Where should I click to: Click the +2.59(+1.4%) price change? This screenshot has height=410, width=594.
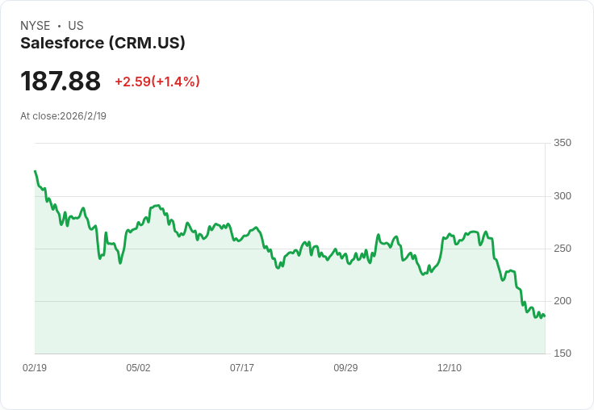click(157, 82)
